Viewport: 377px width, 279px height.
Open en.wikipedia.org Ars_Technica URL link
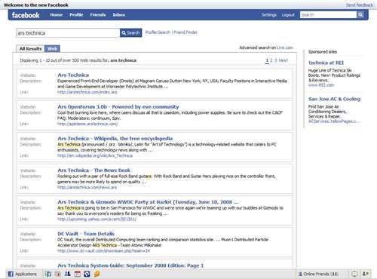coord(95,155)
